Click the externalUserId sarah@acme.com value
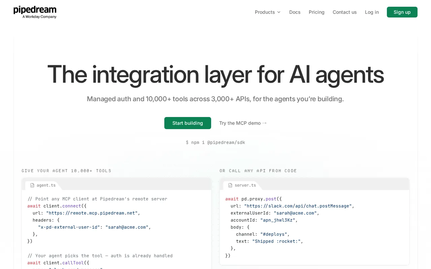 point(295,213)
